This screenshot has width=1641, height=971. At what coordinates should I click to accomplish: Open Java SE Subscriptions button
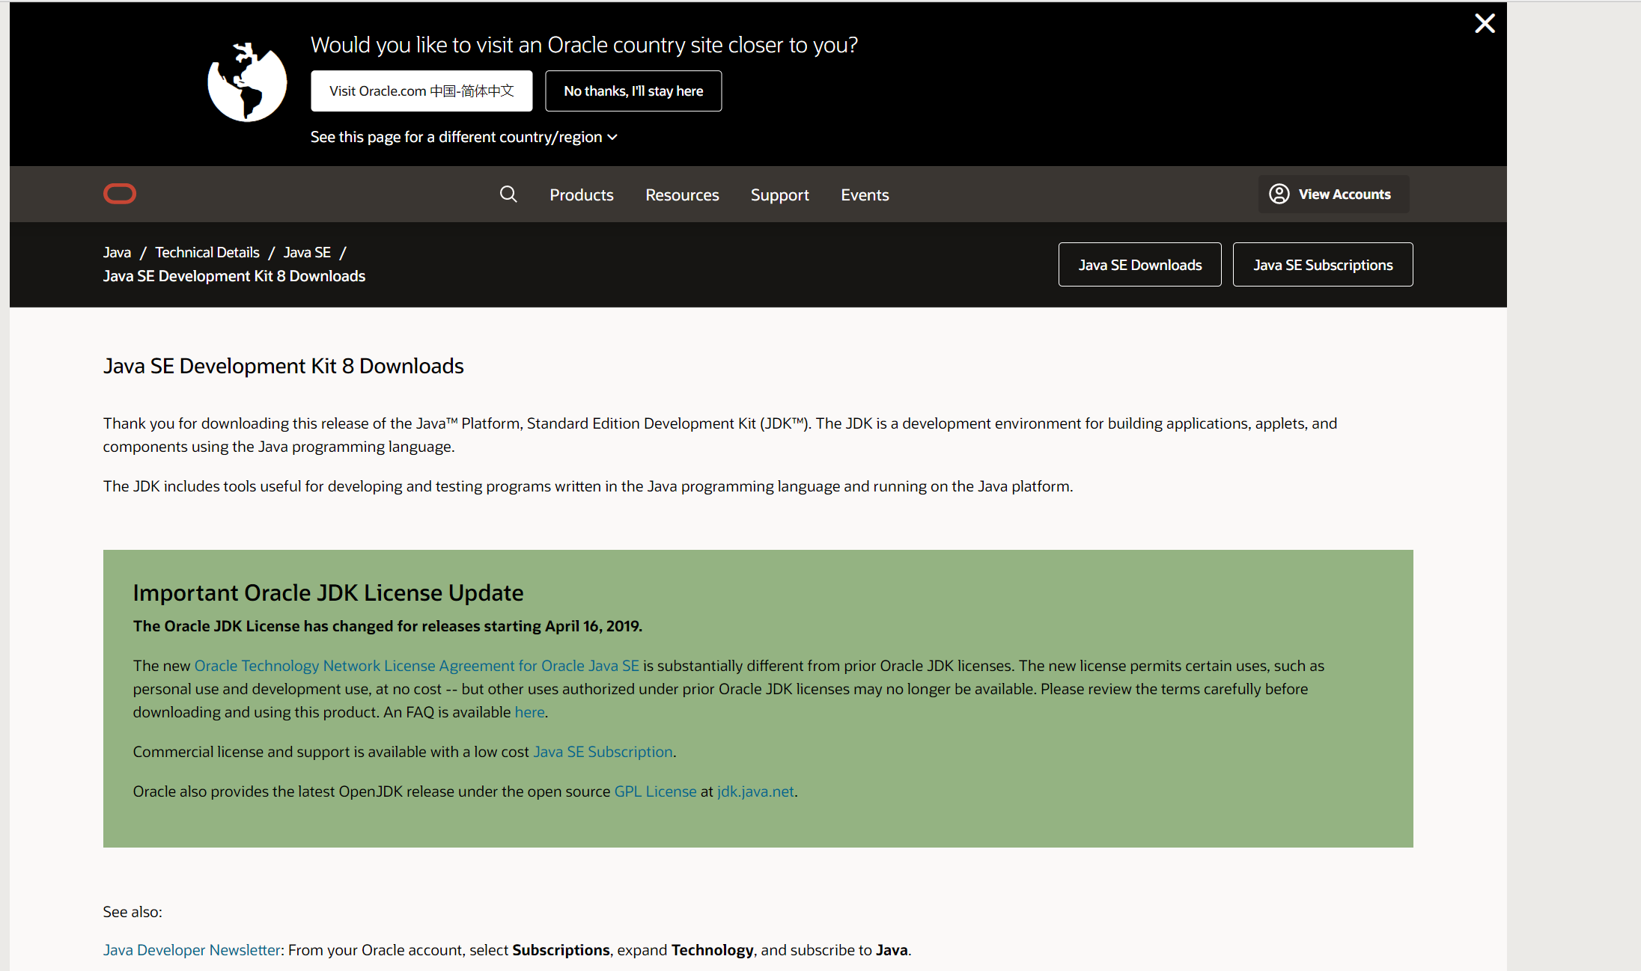[1323, 264]
